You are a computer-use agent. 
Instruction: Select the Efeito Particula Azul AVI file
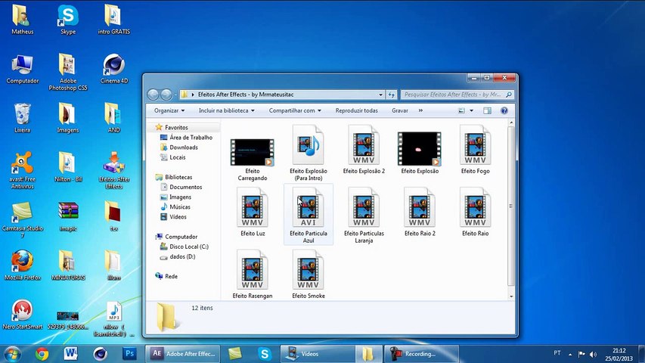[x=308, y=208]
